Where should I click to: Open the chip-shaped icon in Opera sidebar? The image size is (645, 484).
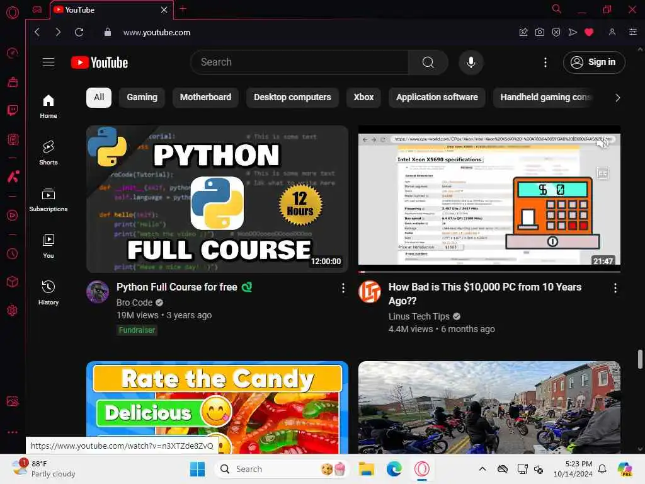[x=13, y=139]
